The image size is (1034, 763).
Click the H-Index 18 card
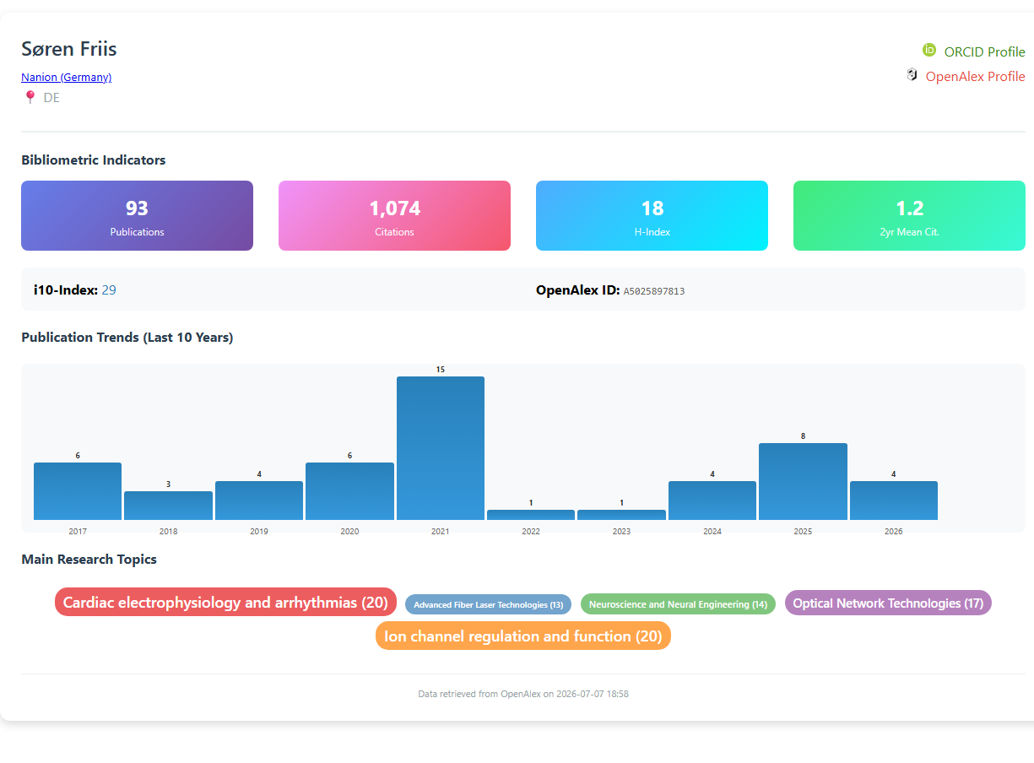652,216
